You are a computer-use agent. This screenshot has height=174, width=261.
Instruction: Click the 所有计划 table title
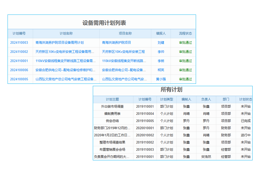tap(173, 90)
